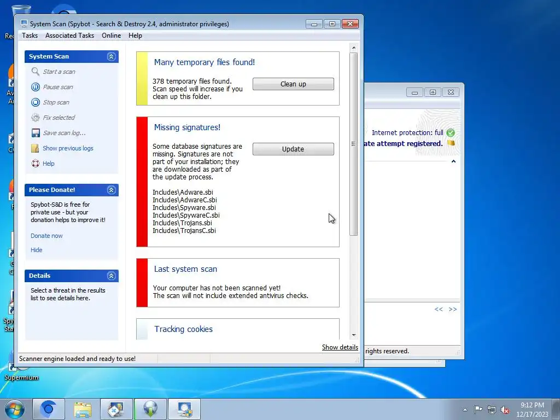Click the vertical scrollbar thumb
The image size is (560, 420).
pos(354,144)
